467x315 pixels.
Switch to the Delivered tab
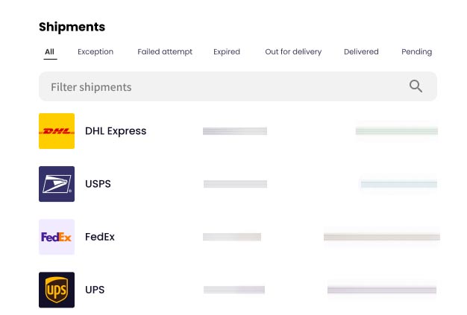click(x=361, y=52)
